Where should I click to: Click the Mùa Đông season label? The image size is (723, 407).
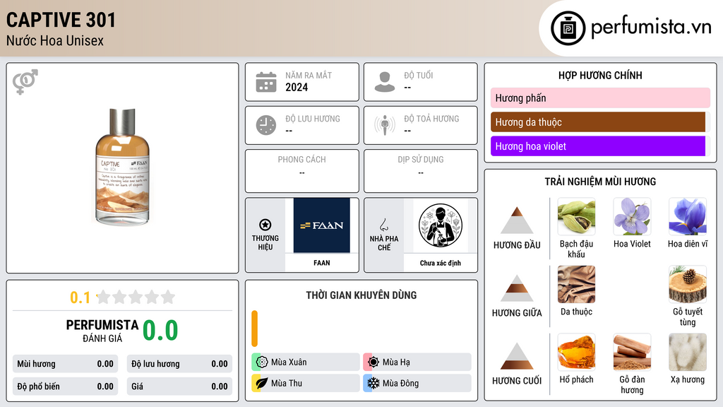[x=401, y=384]
